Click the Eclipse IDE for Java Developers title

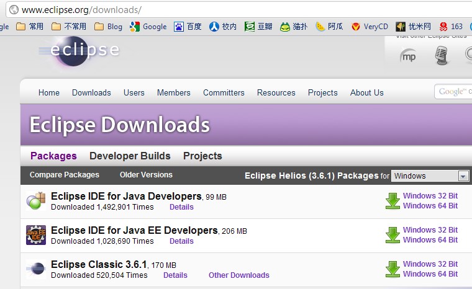(x=126, y=196)
